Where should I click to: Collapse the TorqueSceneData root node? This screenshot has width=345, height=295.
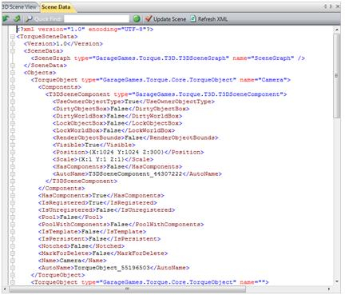pos(13,37)
